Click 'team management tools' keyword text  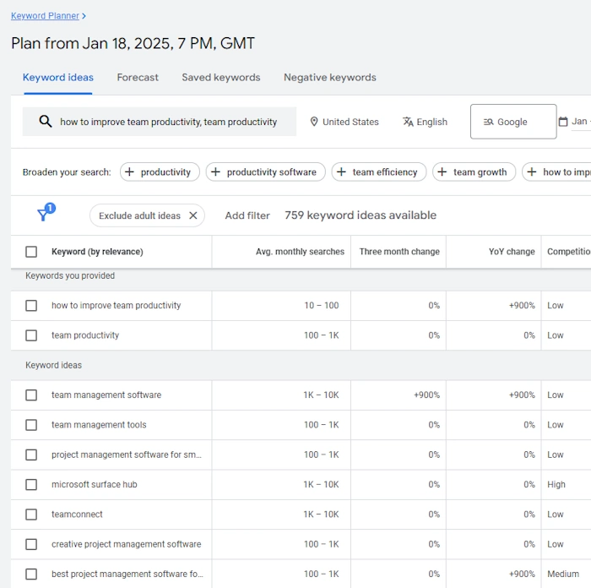click(x=99, y=425)
